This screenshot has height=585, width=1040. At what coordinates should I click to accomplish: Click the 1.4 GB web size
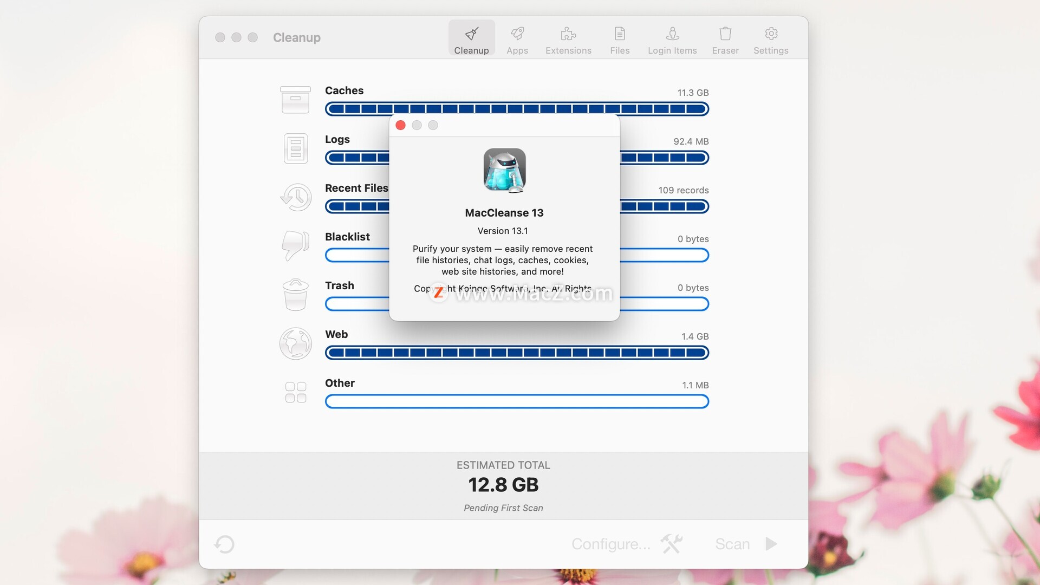(x=695, y=336)
